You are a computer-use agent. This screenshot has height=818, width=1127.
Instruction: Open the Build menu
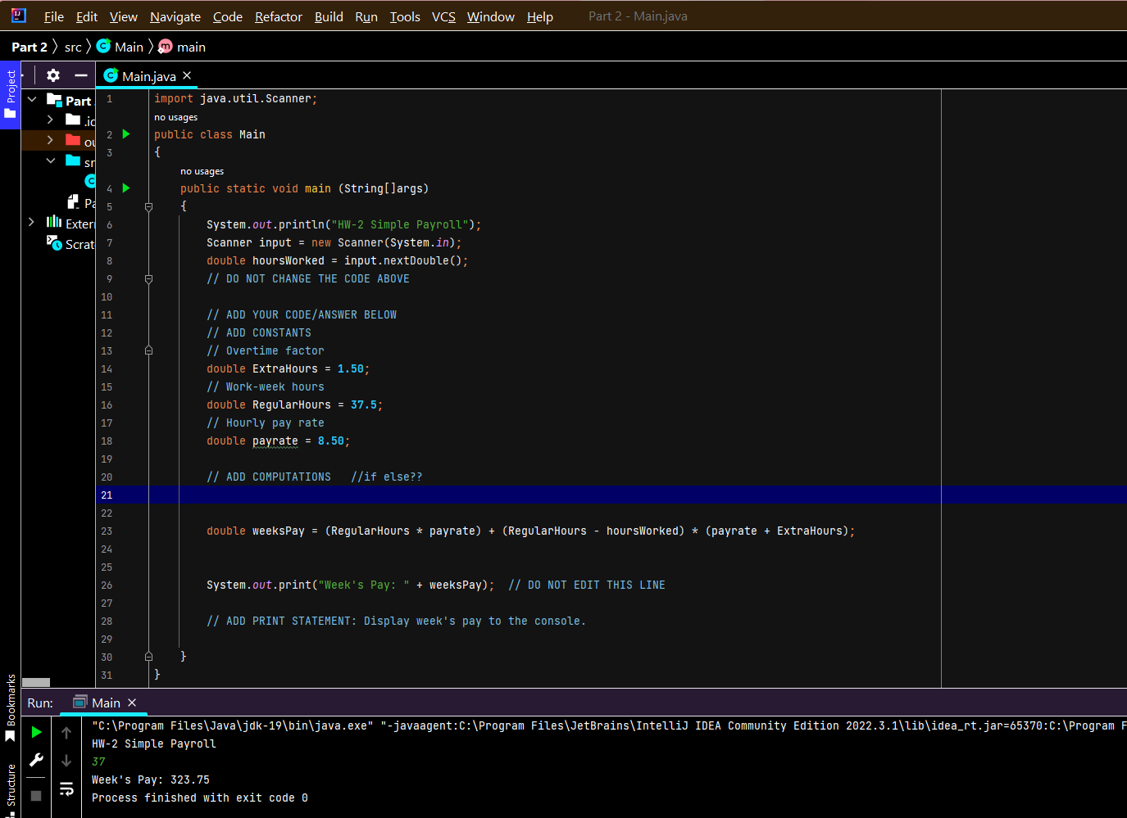(x=329, y=16)
